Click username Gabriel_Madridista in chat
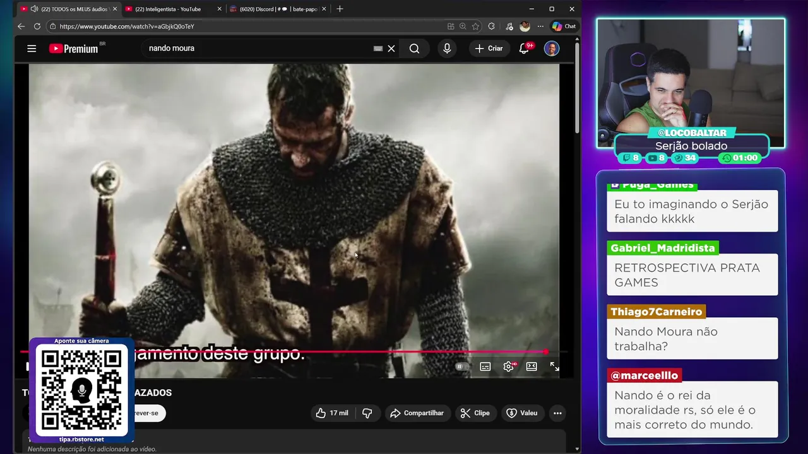808x454 pixels. coord(662,248)
